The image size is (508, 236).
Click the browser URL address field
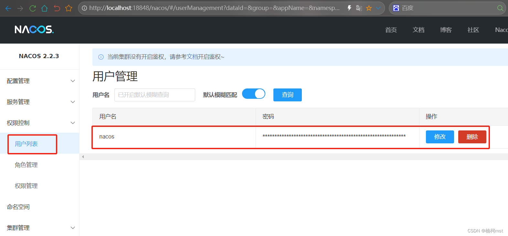215,8
